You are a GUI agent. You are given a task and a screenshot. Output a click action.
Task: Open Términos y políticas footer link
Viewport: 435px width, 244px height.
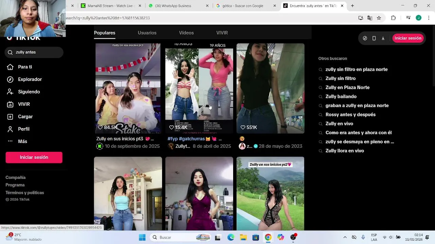(x=25, y=193)
